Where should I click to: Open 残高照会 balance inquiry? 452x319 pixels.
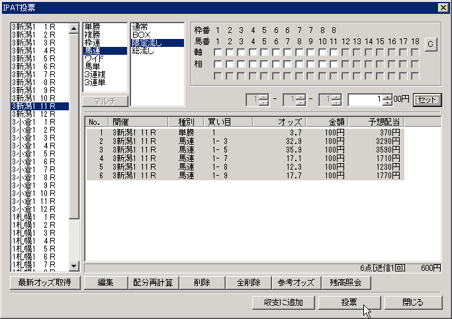345,283
